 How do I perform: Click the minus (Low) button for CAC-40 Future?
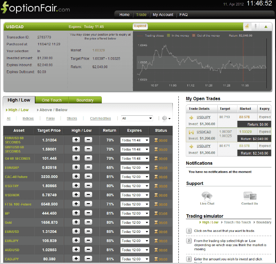(88, 176)
